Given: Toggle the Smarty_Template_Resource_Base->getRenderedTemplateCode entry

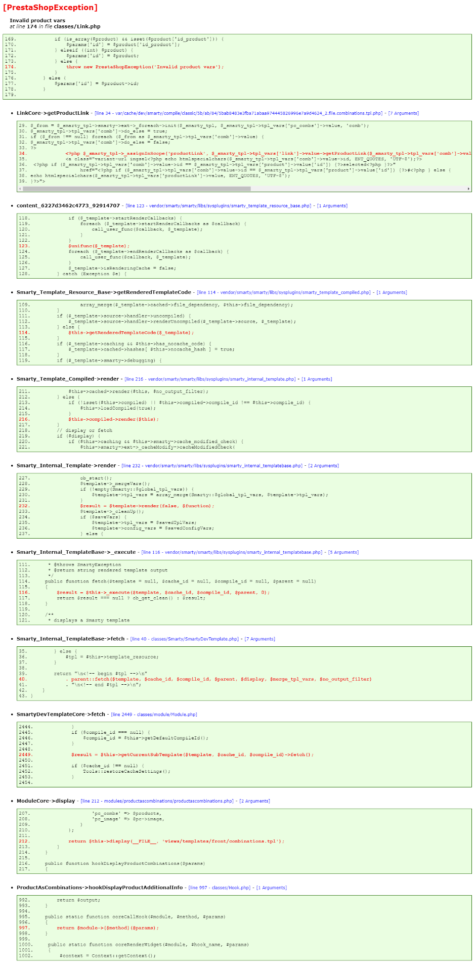Looking at the screenshot, I should [104, 292].
